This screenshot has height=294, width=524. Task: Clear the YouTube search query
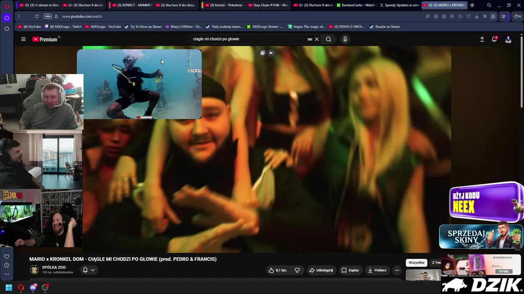point(317,39)
